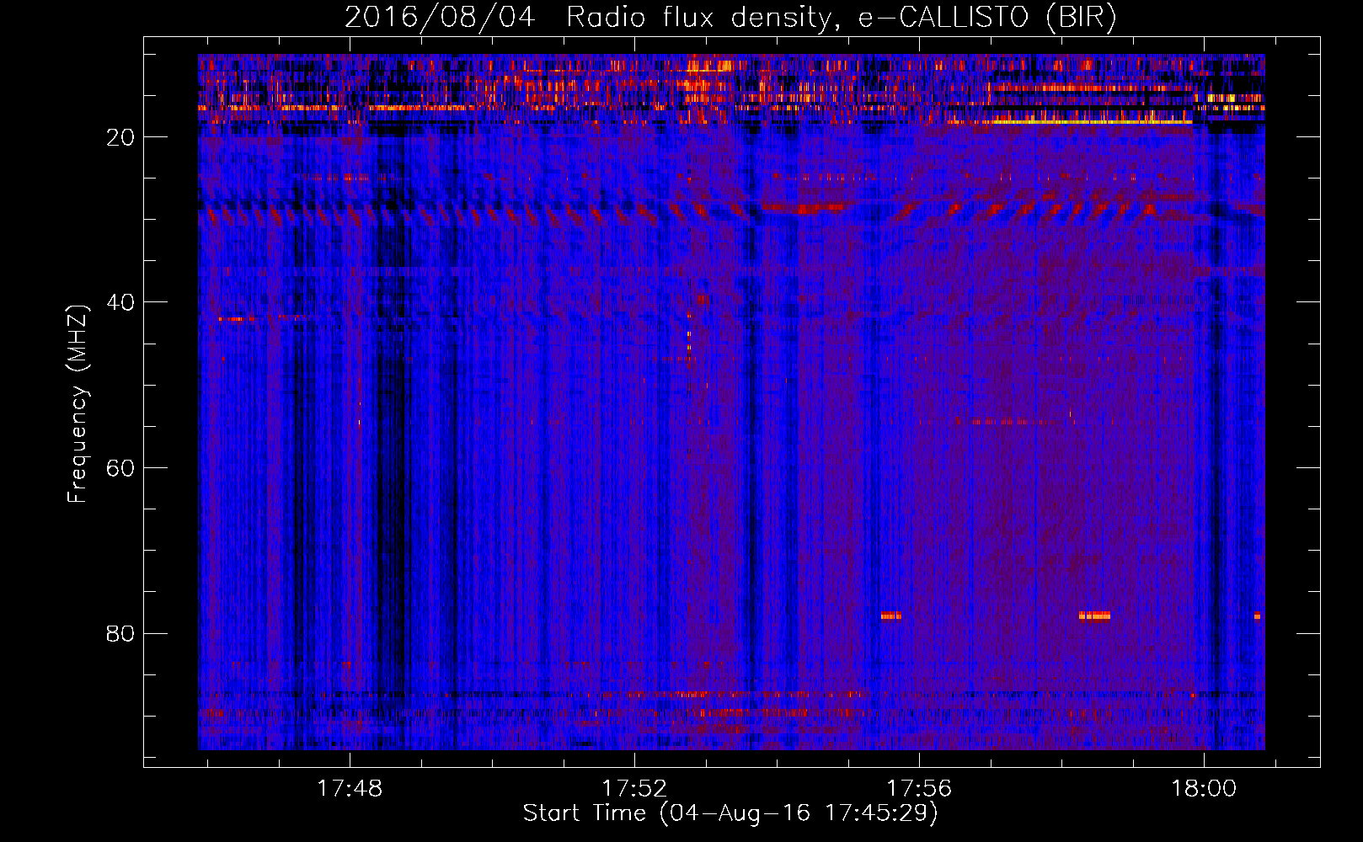The image size is (1363, 842).
Task: Click the 'Start Time (04-Aug-16 17:45:29)' label
Action: pos(730,813)
